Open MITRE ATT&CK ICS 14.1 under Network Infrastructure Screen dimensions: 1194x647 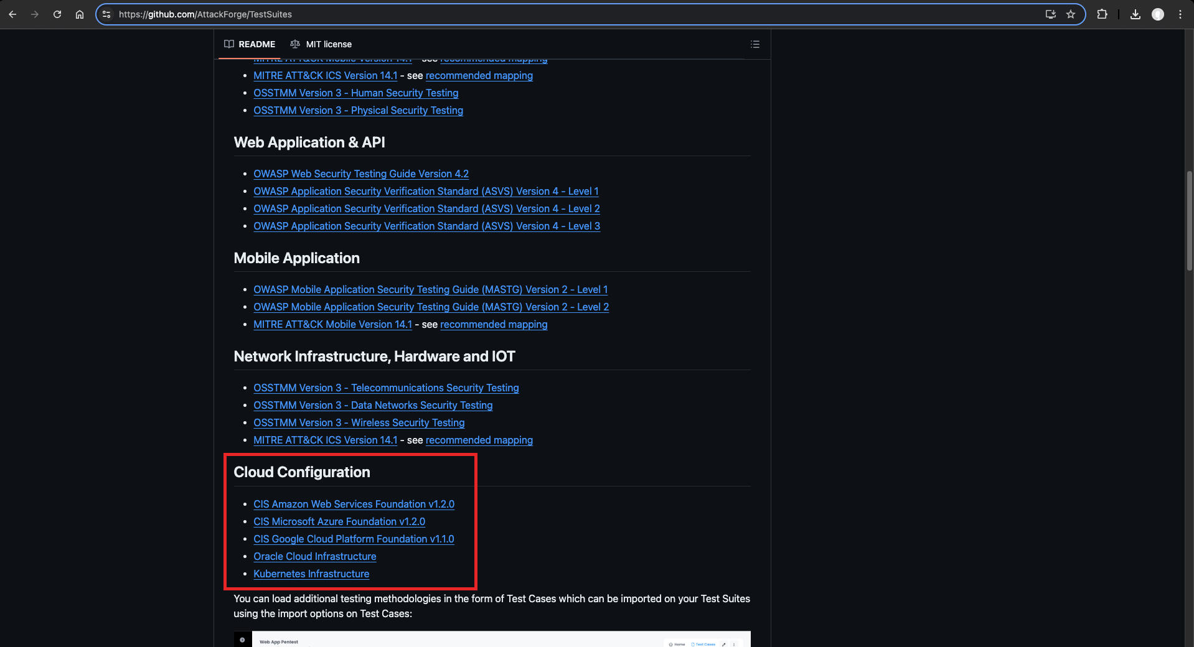[x=325, y=440]
